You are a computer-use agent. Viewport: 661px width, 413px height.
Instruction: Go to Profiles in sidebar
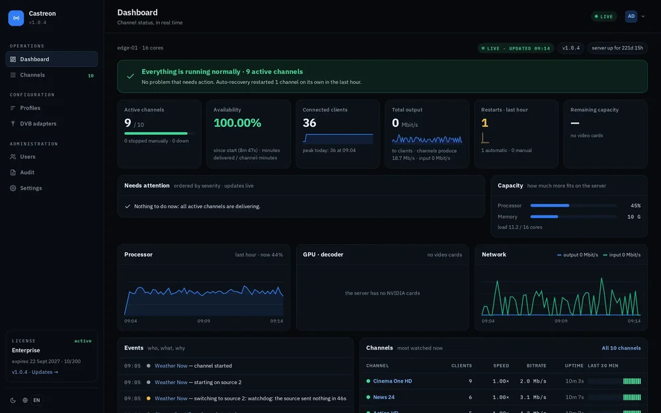52,108
